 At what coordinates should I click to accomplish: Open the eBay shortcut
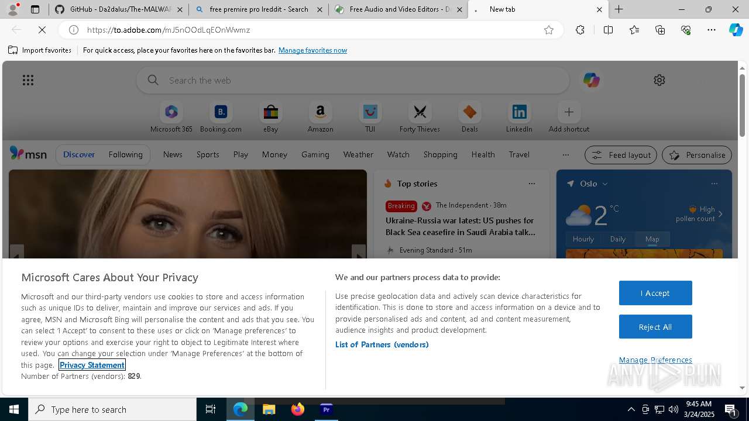tap(270, 118)
